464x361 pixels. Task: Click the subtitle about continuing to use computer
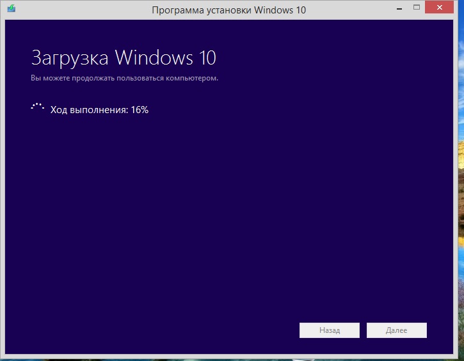[x=124, y=78]
